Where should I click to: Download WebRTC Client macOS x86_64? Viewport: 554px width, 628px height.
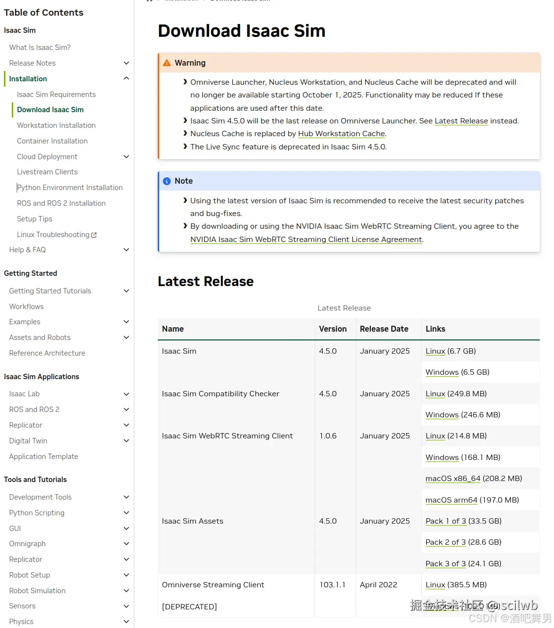click(453, 479)
